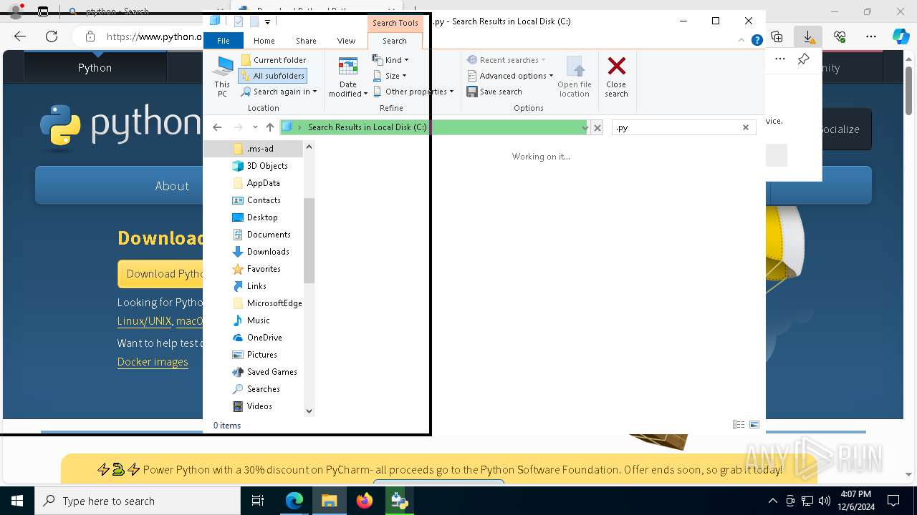
Task: Select Music in navigation pane
Action: [251, 320]
